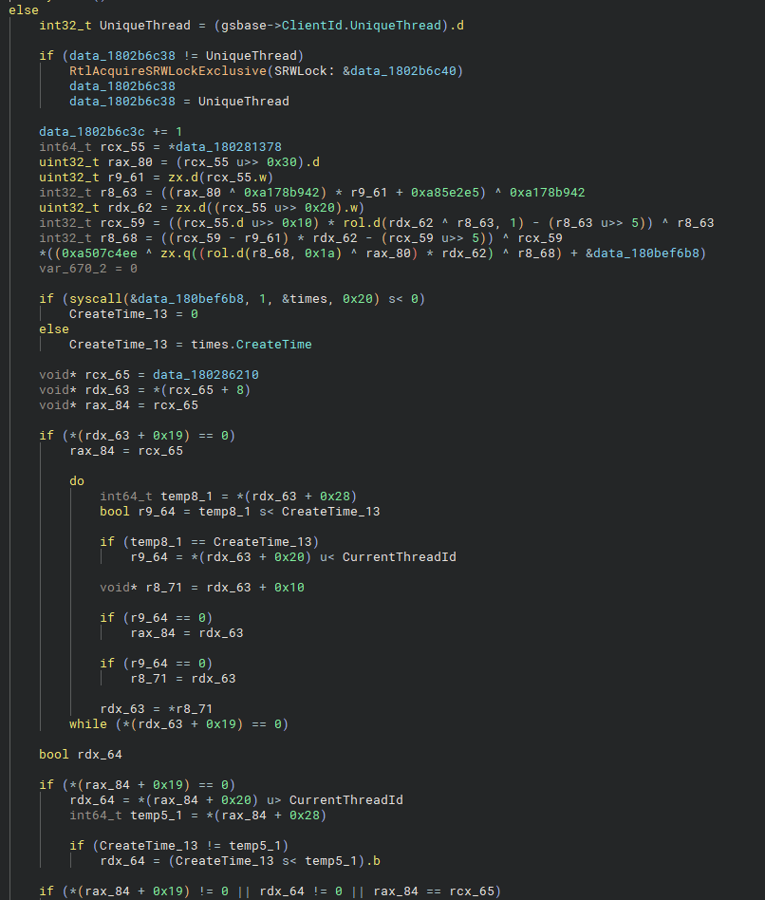Select data_1802b6c3c increment line
Image resolution: width=765 pixels, height=900 pixels.
click(110, 132)
